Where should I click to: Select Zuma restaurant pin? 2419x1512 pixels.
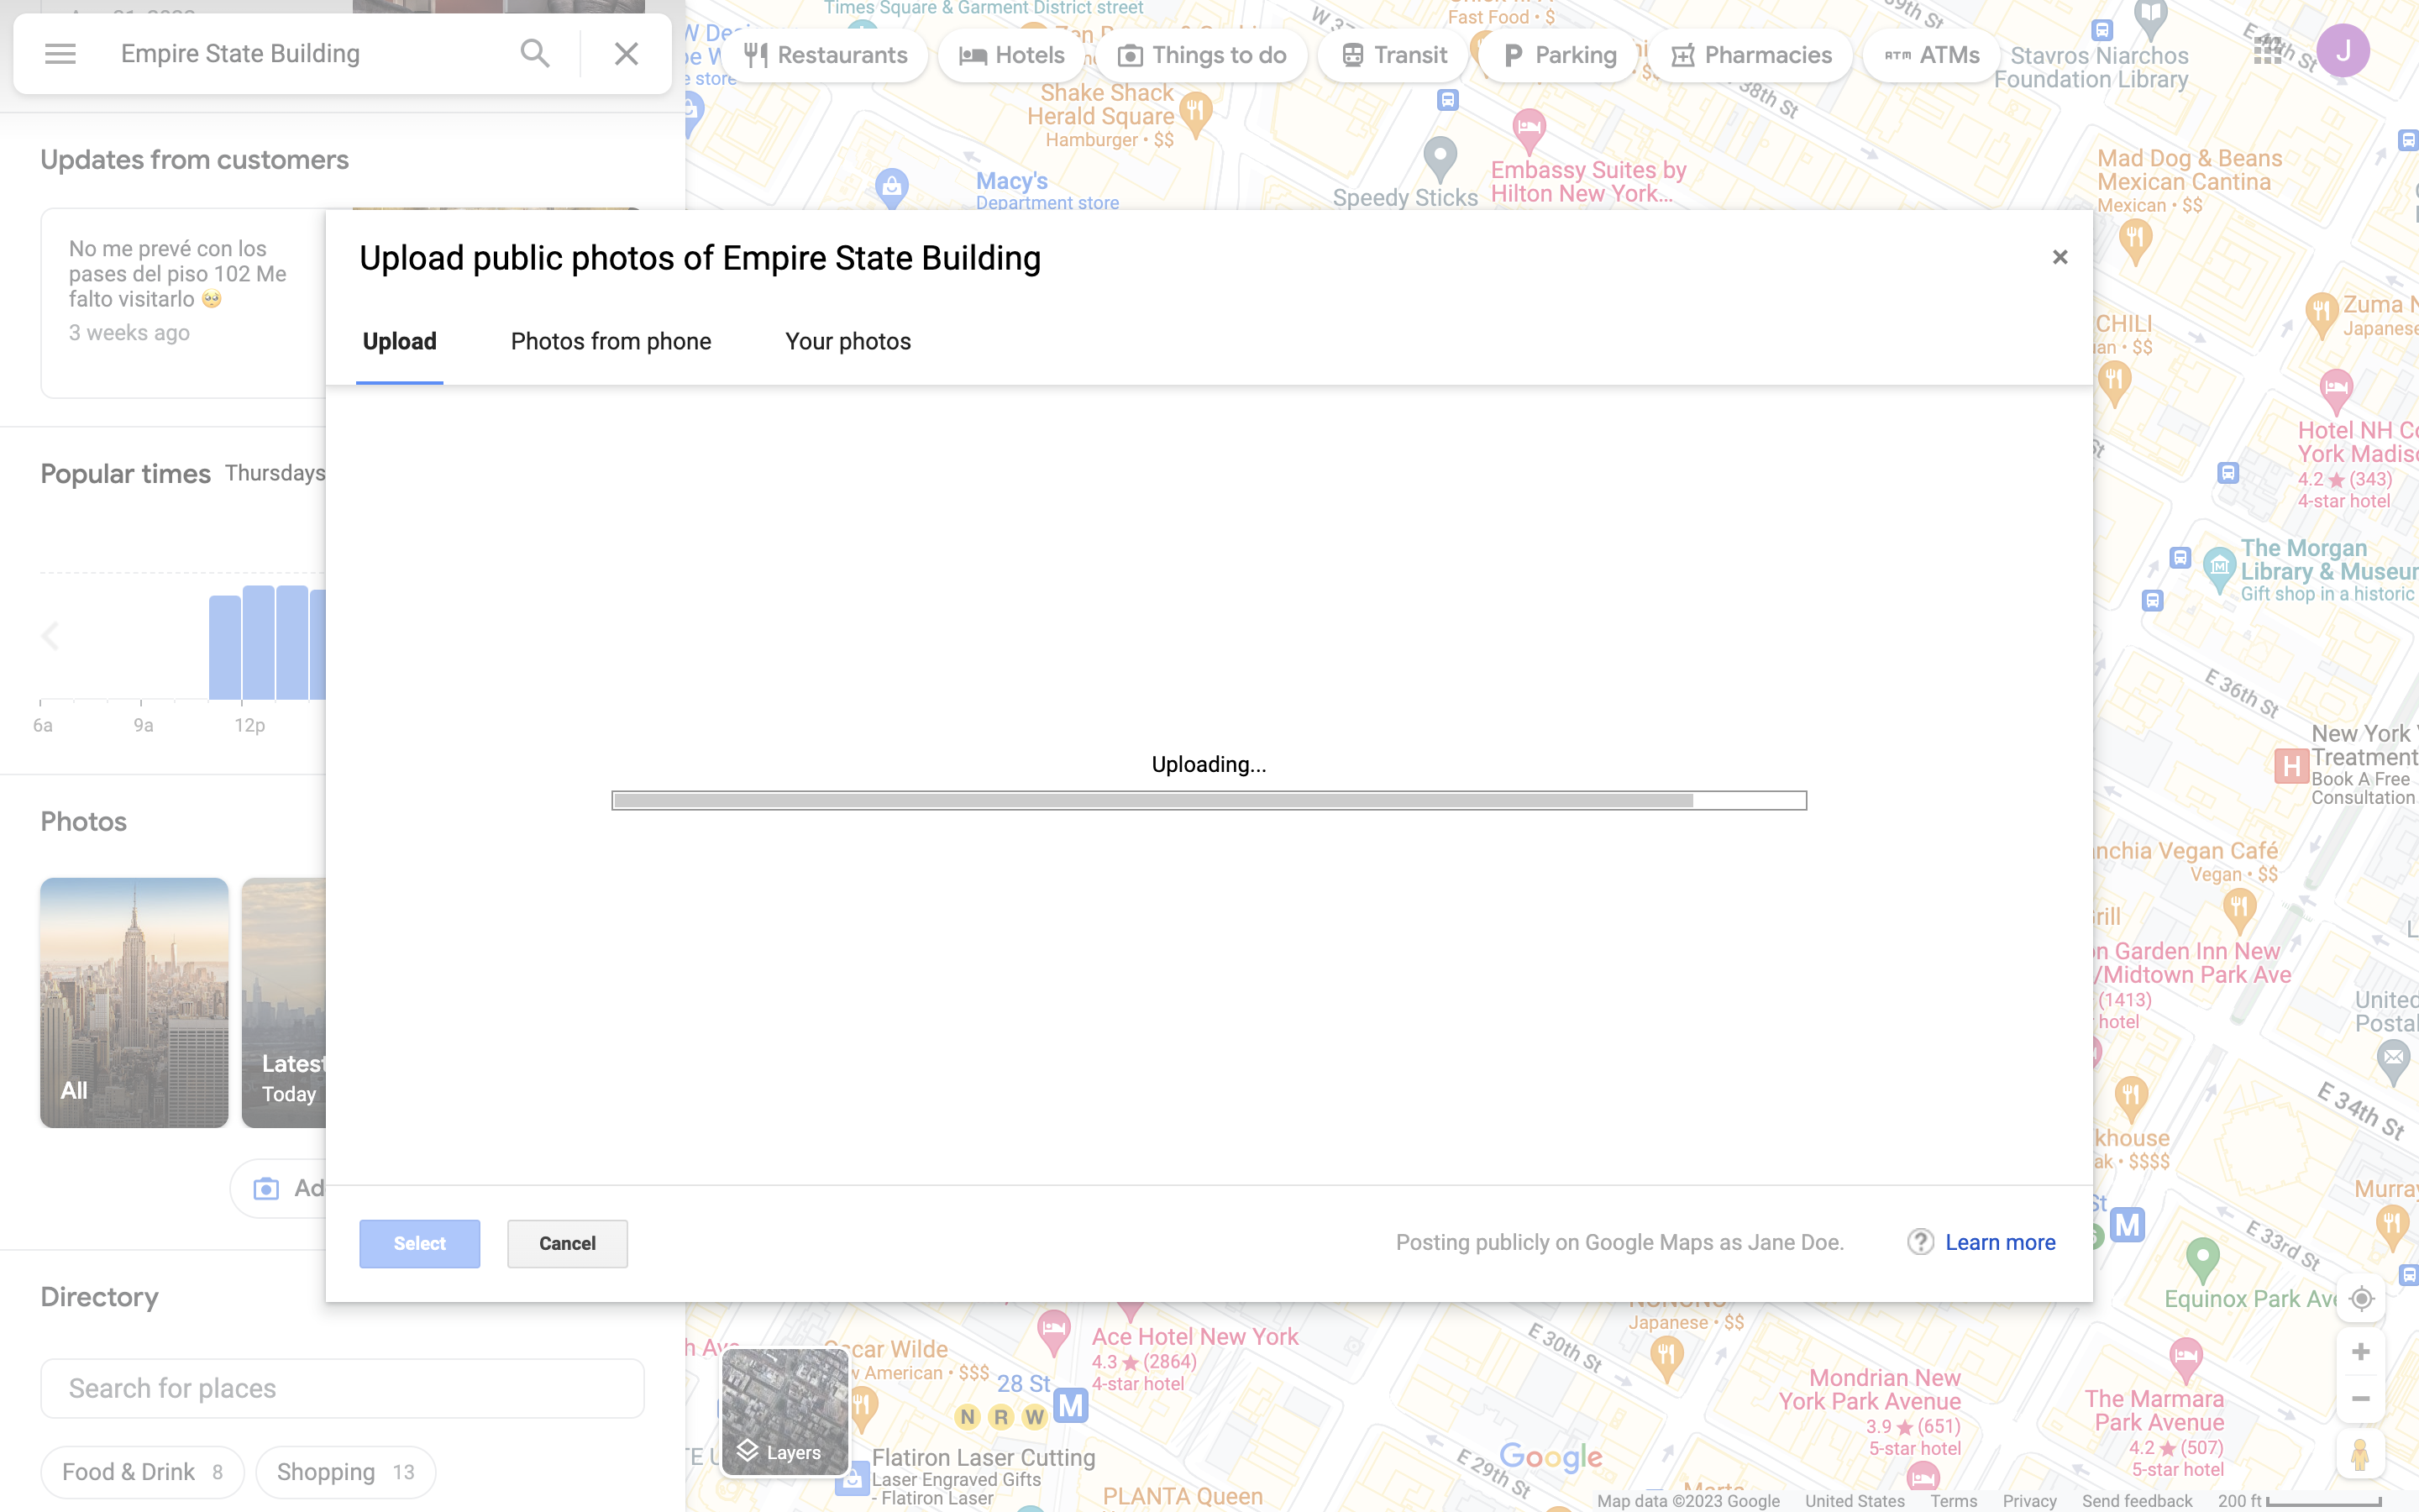pos(2321,314)
